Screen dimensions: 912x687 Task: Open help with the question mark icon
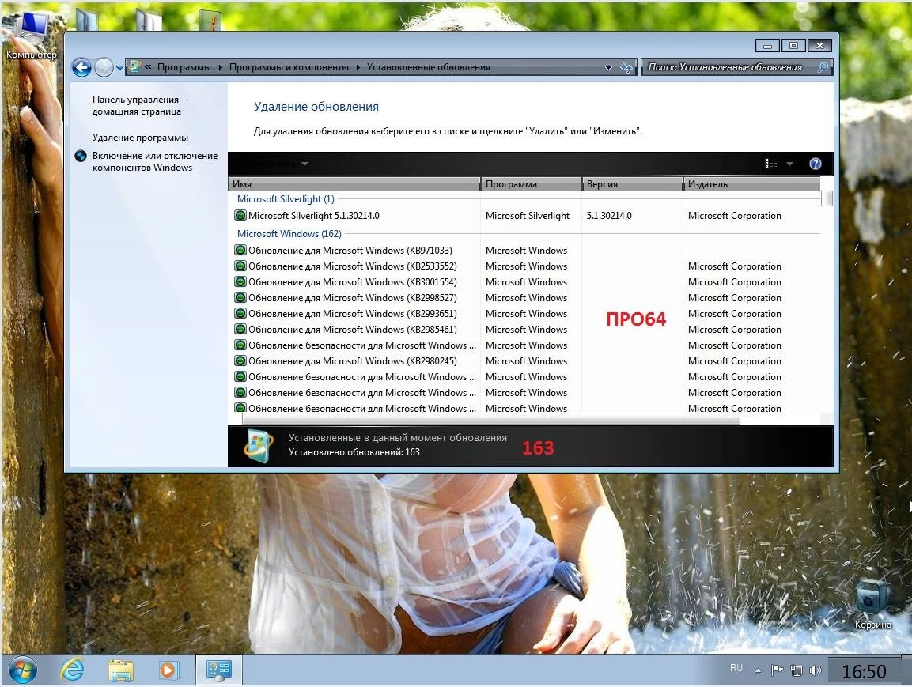pyautogui.click(x=815, y=164)
